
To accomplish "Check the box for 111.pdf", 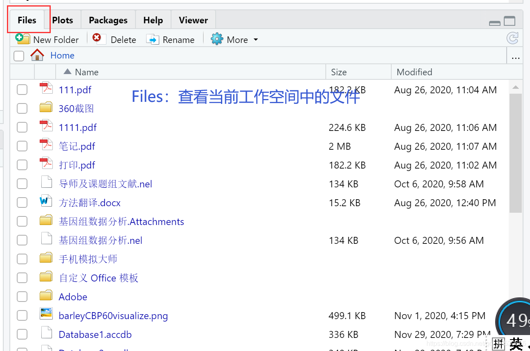I will 22,90.
